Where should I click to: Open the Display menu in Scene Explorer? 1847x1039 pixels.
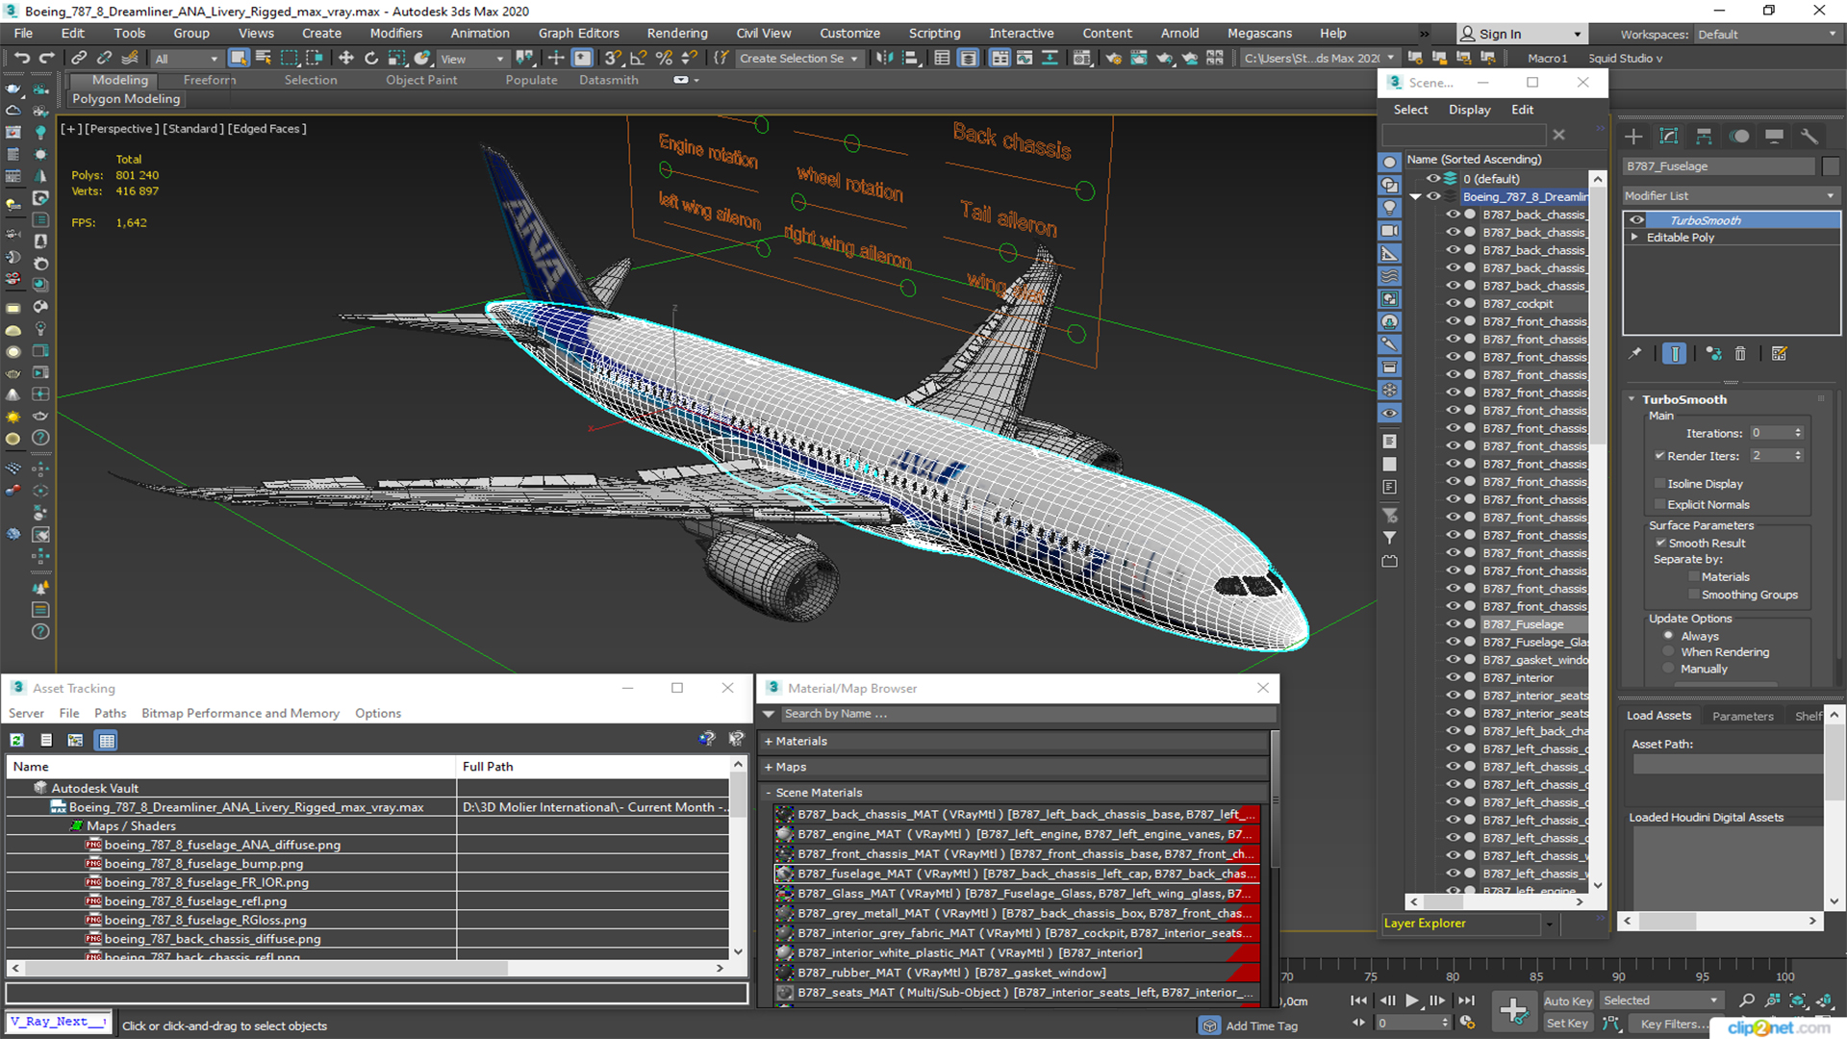tap(1469, 110)
